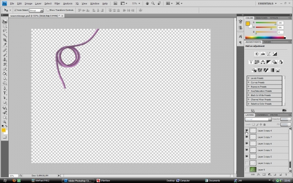Select the Pen tool

tap(5, 88)
